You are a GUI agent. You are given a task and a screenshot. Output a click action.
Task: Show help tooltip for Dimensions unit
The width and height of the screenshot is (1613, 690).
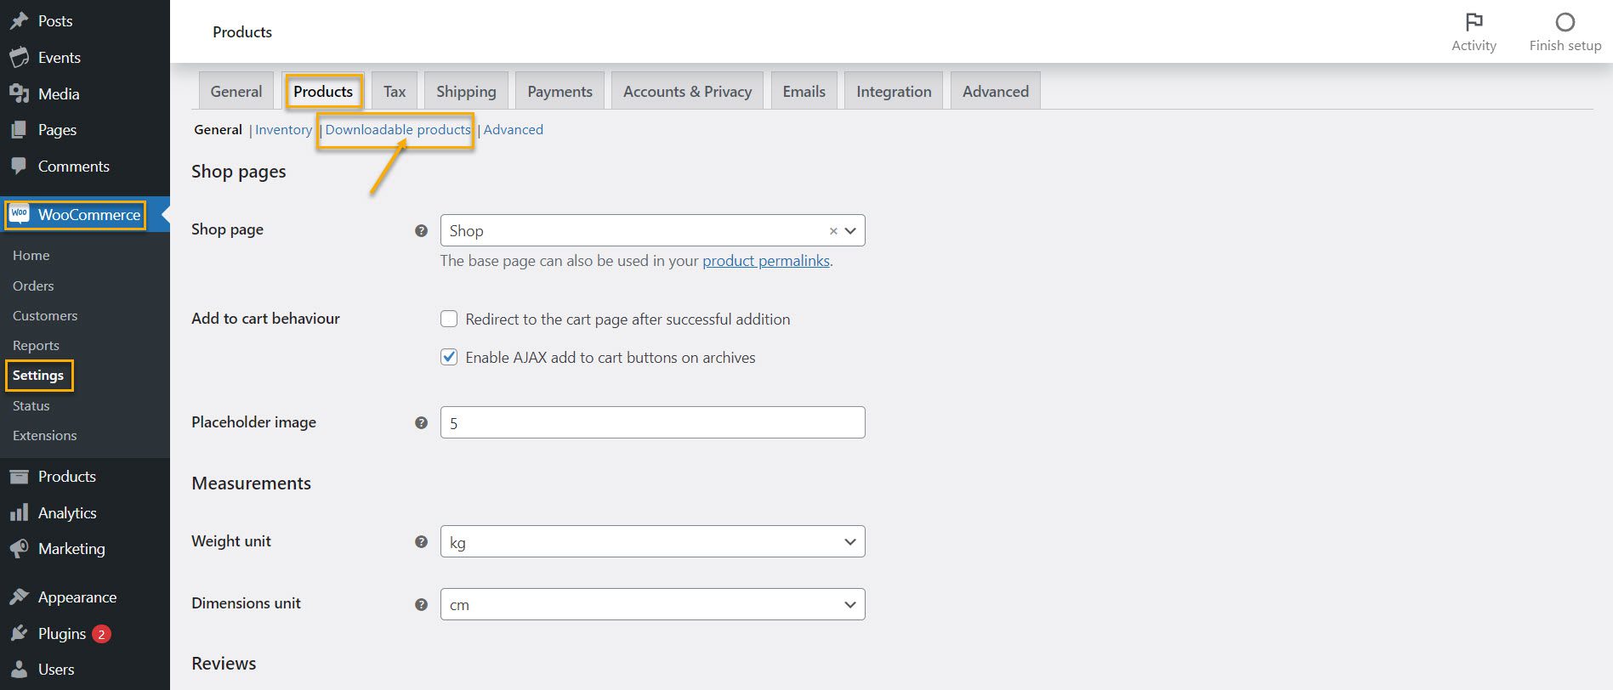421,604
